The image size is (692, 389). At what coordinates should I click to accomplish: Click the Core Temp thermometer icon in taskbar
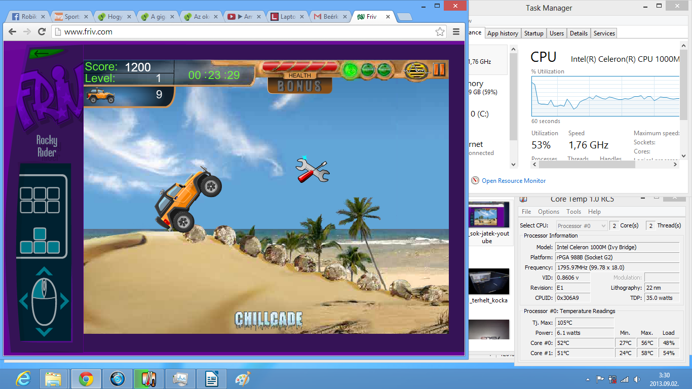pos(149,379)
